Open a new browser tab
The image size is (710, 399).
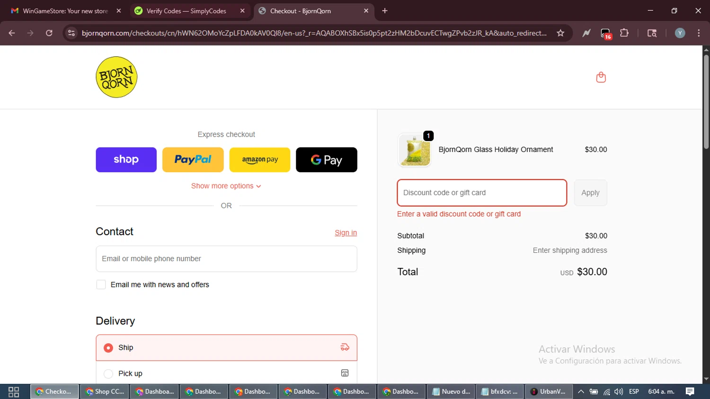pos(385,11)
